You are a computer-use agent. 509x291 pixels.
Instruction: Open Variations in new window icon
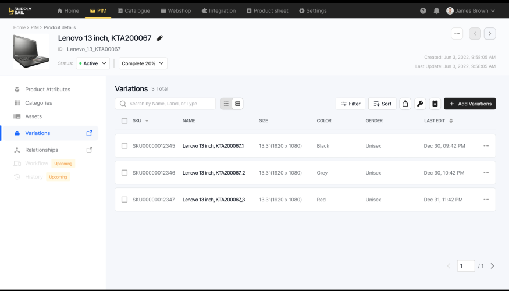[89, 133]
